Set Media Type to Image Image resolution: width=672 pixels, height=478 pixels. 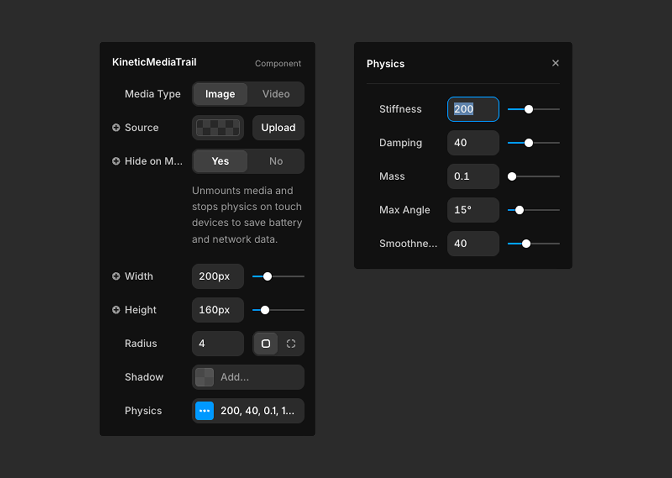pyautogui.click(x=220, y=94)
